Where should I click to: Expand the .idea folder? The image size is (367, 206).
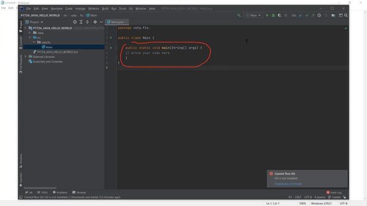pyautogui.click(x=30, y=33)
